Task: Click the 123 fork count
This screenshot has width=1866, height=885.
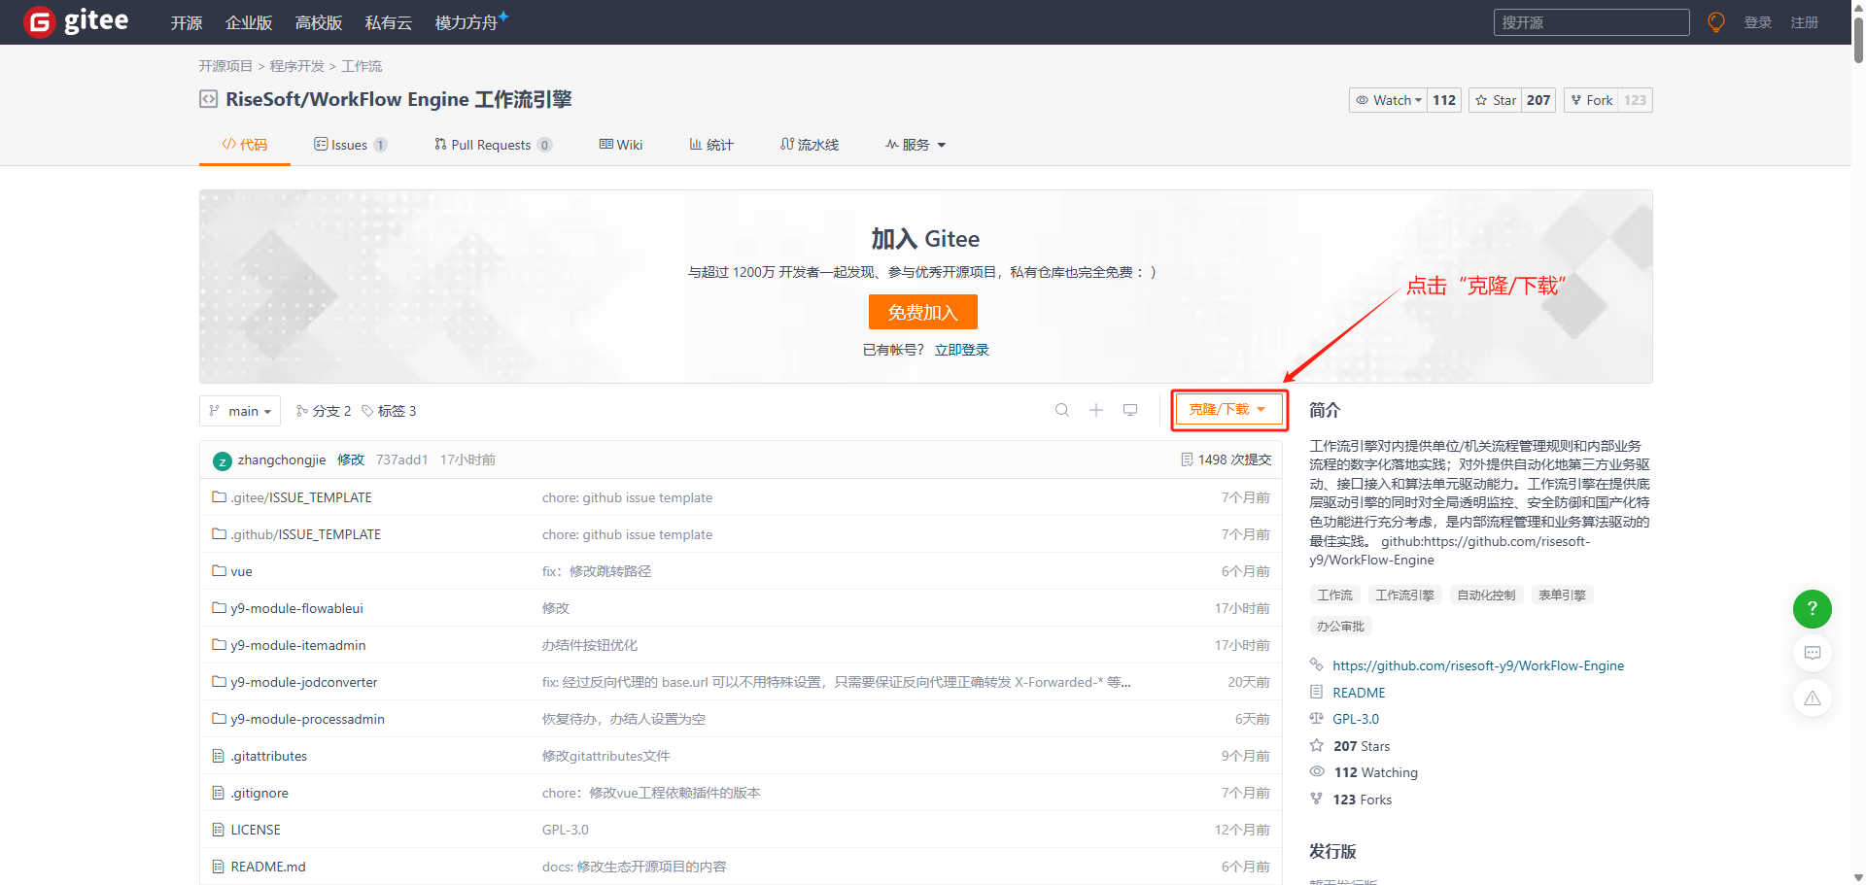Action: pos(1636,100)
